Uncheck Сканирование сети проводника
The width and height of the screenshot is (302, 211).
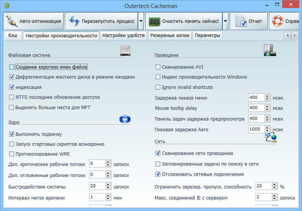(158, 153)
